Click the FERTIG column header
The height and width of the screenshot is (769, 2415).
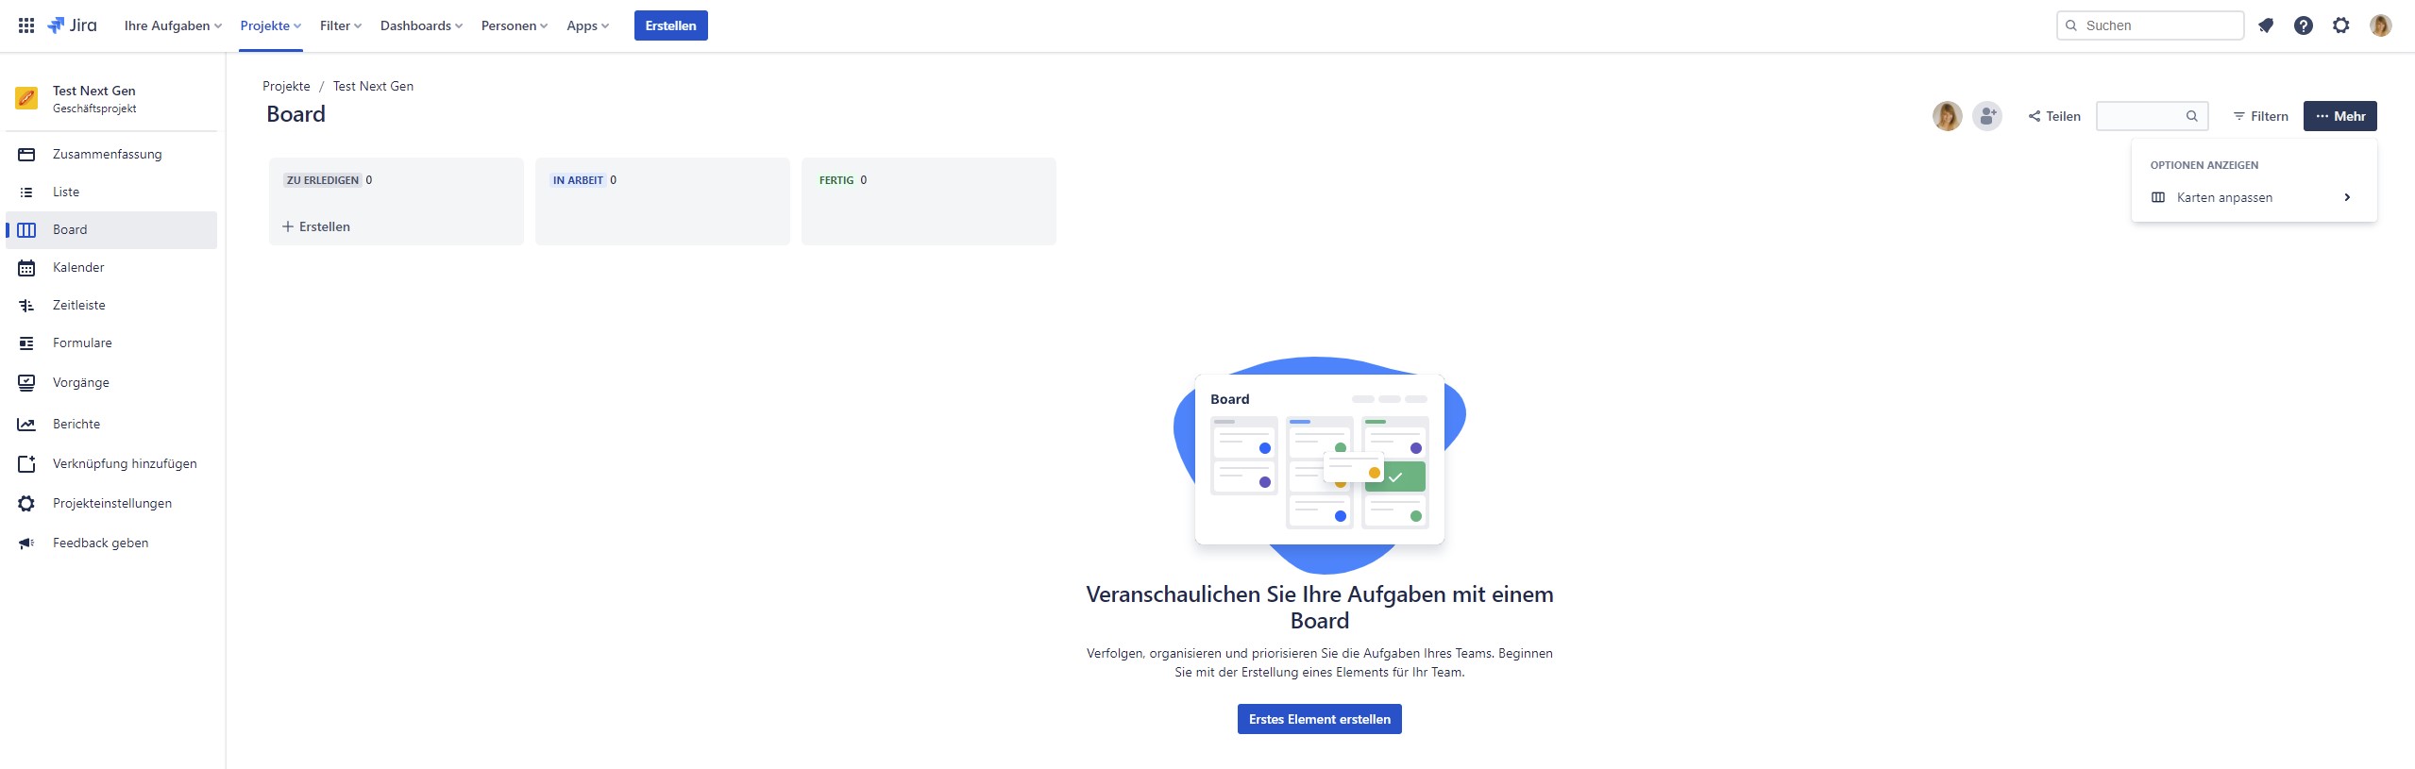point(836,180)
